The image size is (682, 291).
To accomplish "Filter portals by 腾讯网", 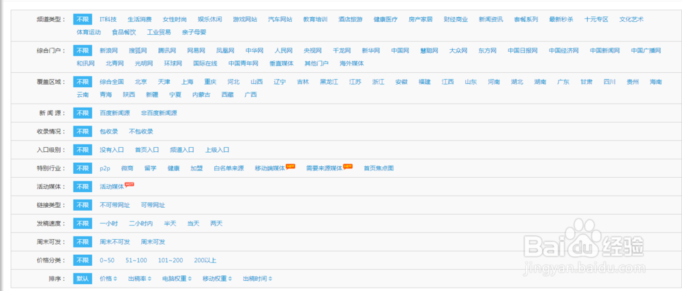I will tap(167, 51).
